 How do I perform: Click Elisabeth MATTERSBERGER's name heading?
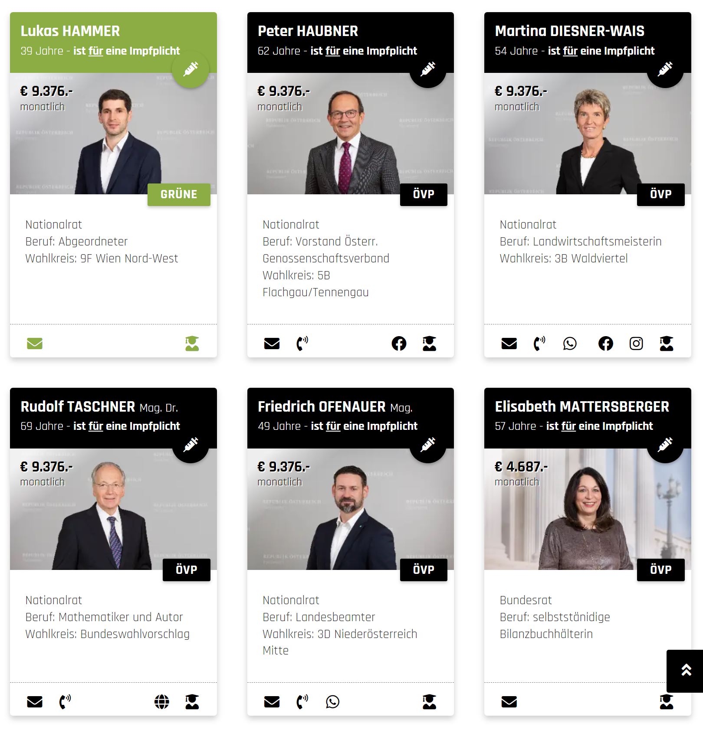click(582, 407)
